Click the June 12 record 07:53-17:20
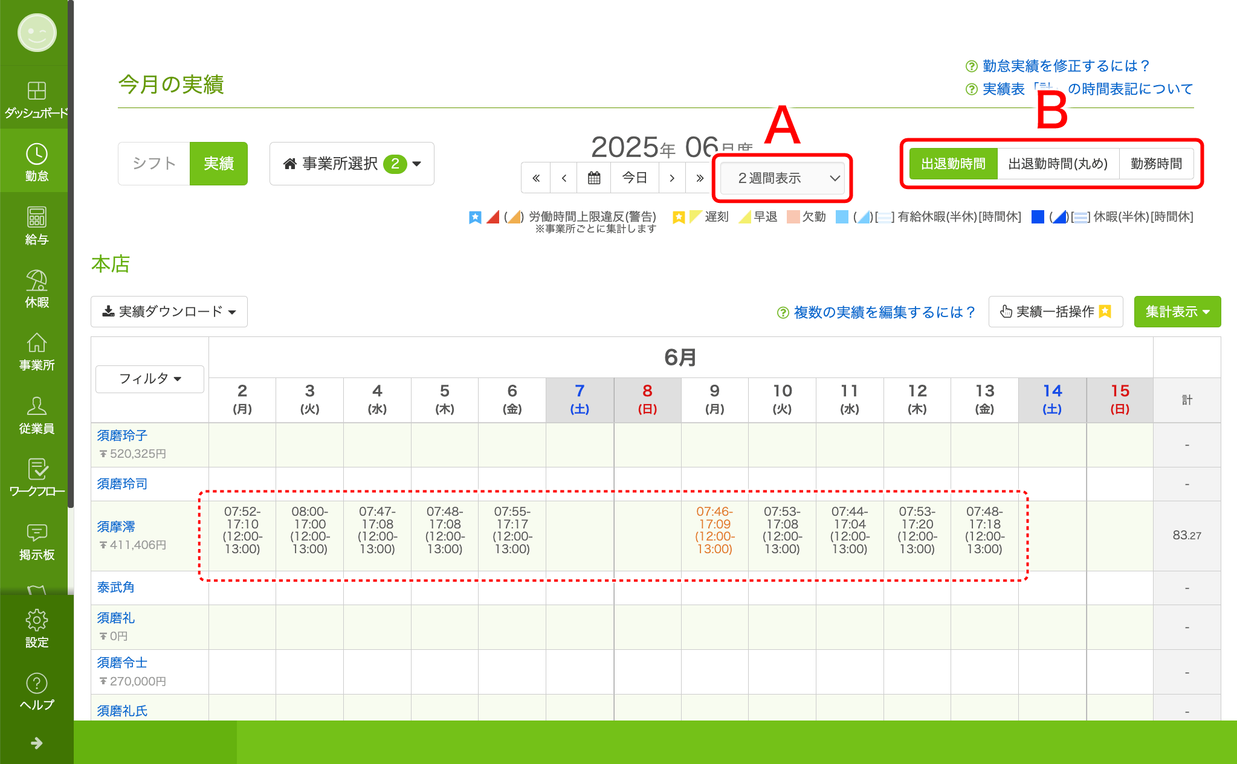The height and width of the screenshot is (764, 1237). 917,530
